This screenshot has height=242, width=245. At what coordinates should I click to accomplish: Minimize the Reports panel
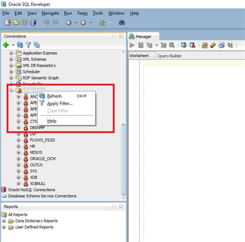tap(121, 206)
